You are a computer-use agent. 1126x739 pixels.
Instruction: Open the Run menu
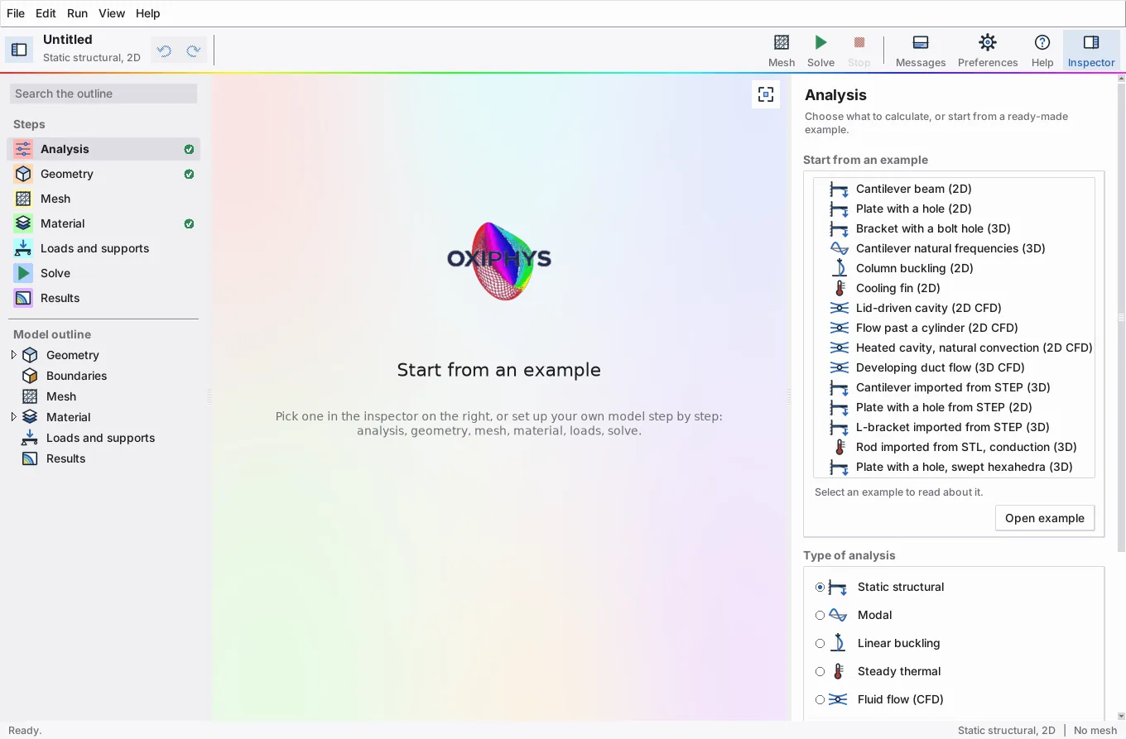pos(77,13)
